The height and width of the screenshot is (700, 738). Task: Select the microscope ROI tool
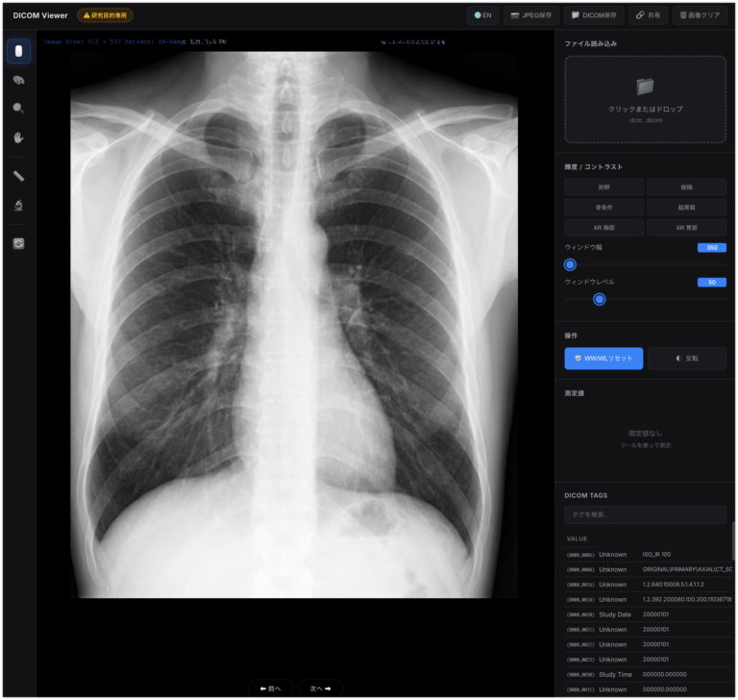point(18,206)
